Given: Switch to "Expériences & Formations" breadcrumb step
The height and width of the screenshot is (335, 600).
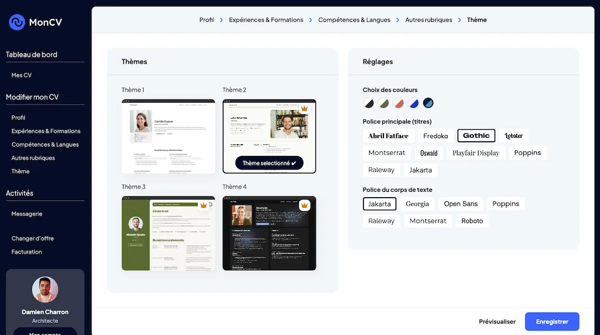Looking at the screenshot, I should pos(266,19).
